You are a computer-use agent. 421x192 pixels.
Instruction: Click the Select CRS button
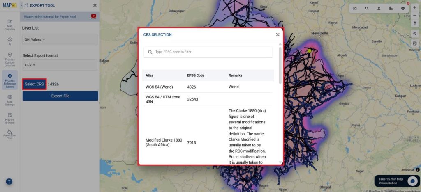pos(35,84)
